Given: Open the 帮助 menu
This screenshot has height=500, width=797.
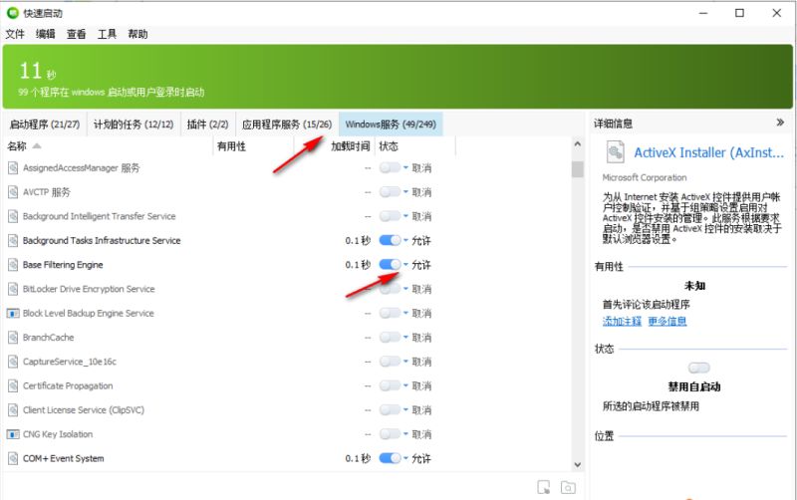Looking at the screenshot, I should (137, 34).
